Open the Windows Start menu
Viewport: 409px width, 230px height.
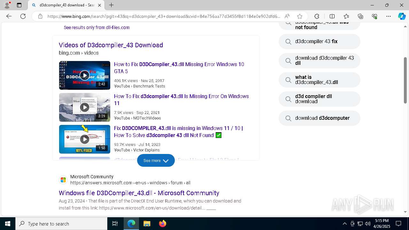8,224
